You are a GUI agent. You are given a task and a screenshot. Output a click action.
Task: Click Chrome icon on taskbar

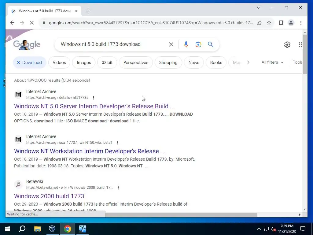[68, 229]
